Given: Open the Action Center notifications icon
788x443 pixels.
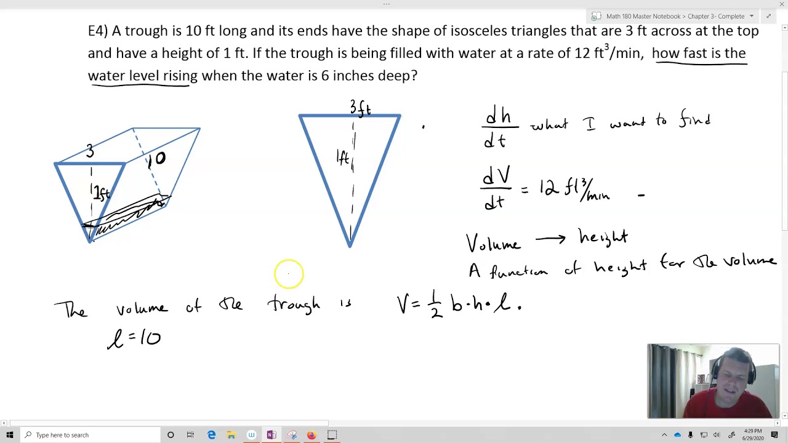Looking at the screenshot, I should [x=774, y=435].
